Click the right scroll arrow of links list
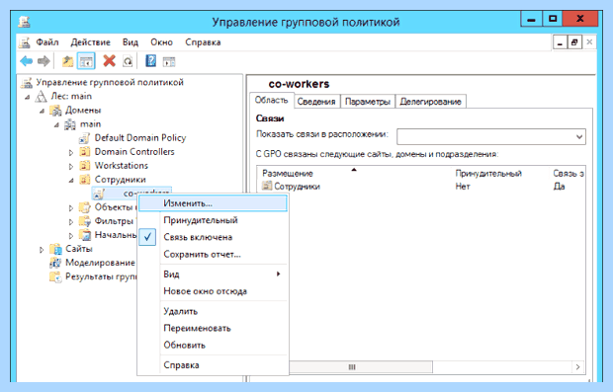The width and height of the screenshot is (613, 392). [577, 367]
